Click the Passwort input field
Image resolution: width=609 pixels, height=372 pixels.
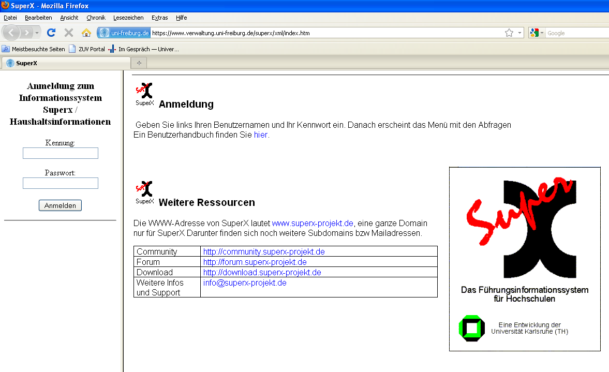click(61, 183)
